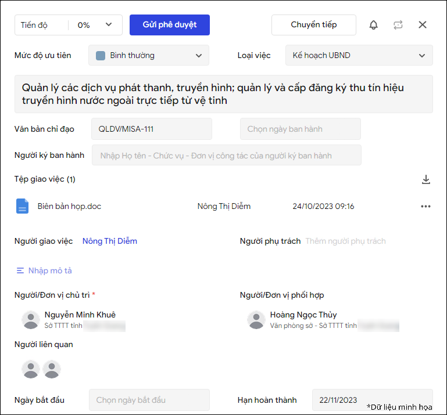Click Hạn hoàn thành 22/11/2023 date field
Image resolution: width=447 pixels, height=415 pixels.
[373, 400]
